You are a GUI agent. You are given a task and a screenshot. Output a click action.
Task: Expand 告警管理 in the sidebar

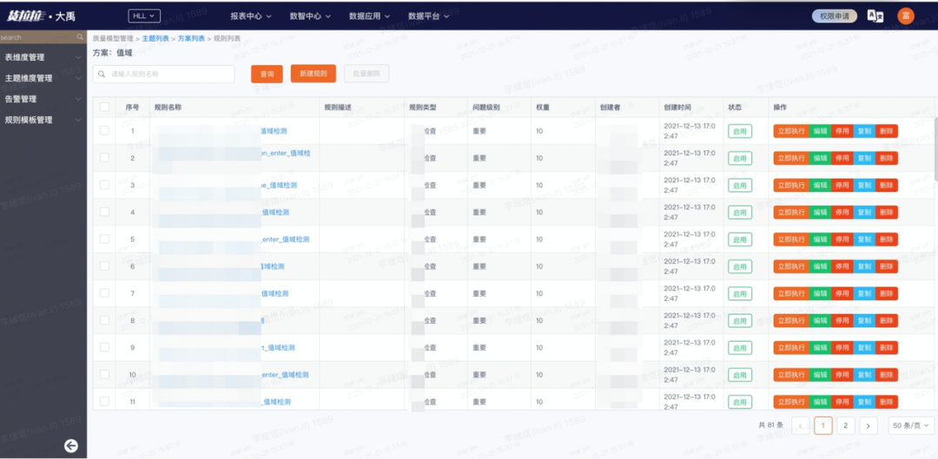[43, 99]
